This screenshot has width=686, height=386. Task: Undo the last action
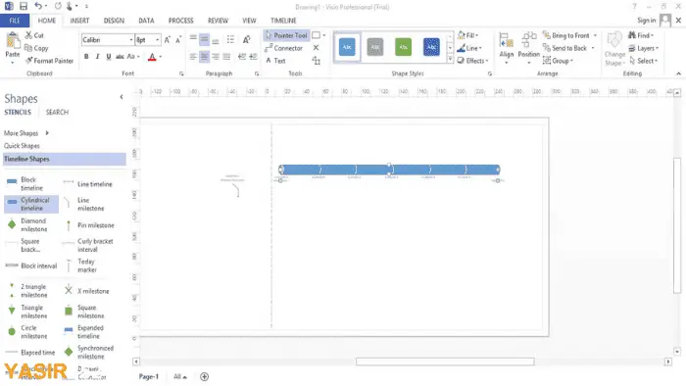pos(38,6)
